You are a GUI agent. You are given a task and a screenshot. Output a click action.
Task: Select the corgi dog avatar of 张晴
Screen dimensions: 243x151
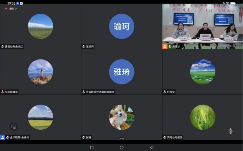tap(121, 117)
